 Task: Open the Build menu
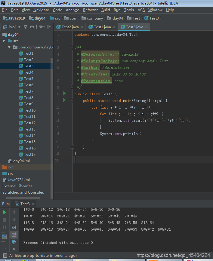click(x=106, y=10)
